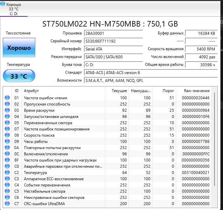The width and height of the screenshot is (223, 210).
Task: Click status icon for C5 Нестабильные сектора
Action: pyautogui.click(x=7, y=191)
